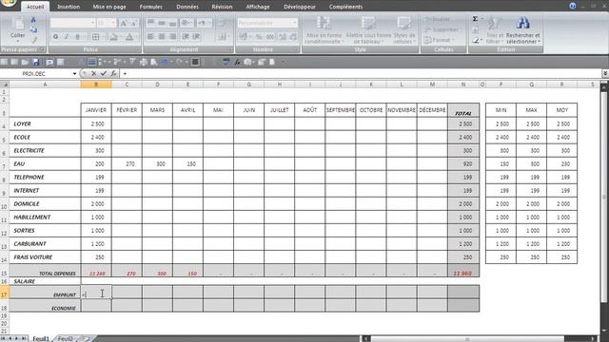Screen dimensions: 609x342
Task: Open the Name Box PRIX.DEC dropdown arrow
Action: pos(74,74)
